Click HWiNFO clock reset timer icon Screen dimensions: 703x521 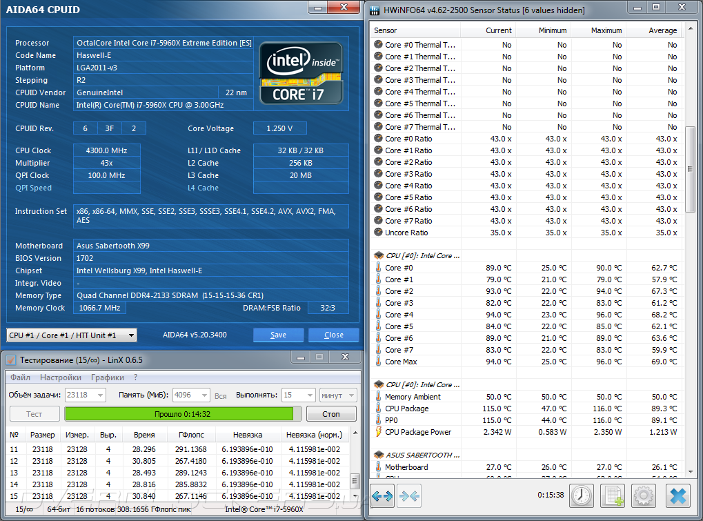tap(582, 495)
